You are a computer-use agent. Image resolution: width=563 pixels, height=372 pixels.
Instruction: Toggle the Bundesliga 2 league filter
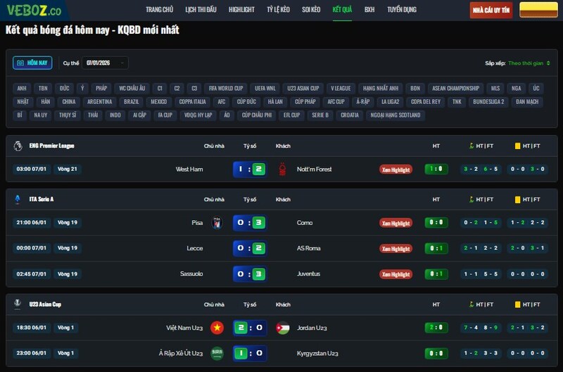[488, 101]
